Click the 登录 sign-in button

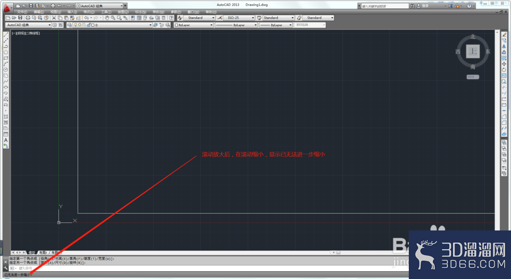coord(423,6)
